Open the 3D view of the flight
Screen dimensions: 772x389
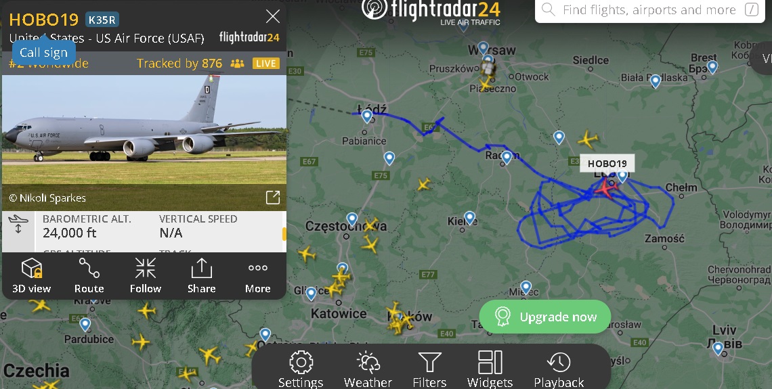point(32,275)
